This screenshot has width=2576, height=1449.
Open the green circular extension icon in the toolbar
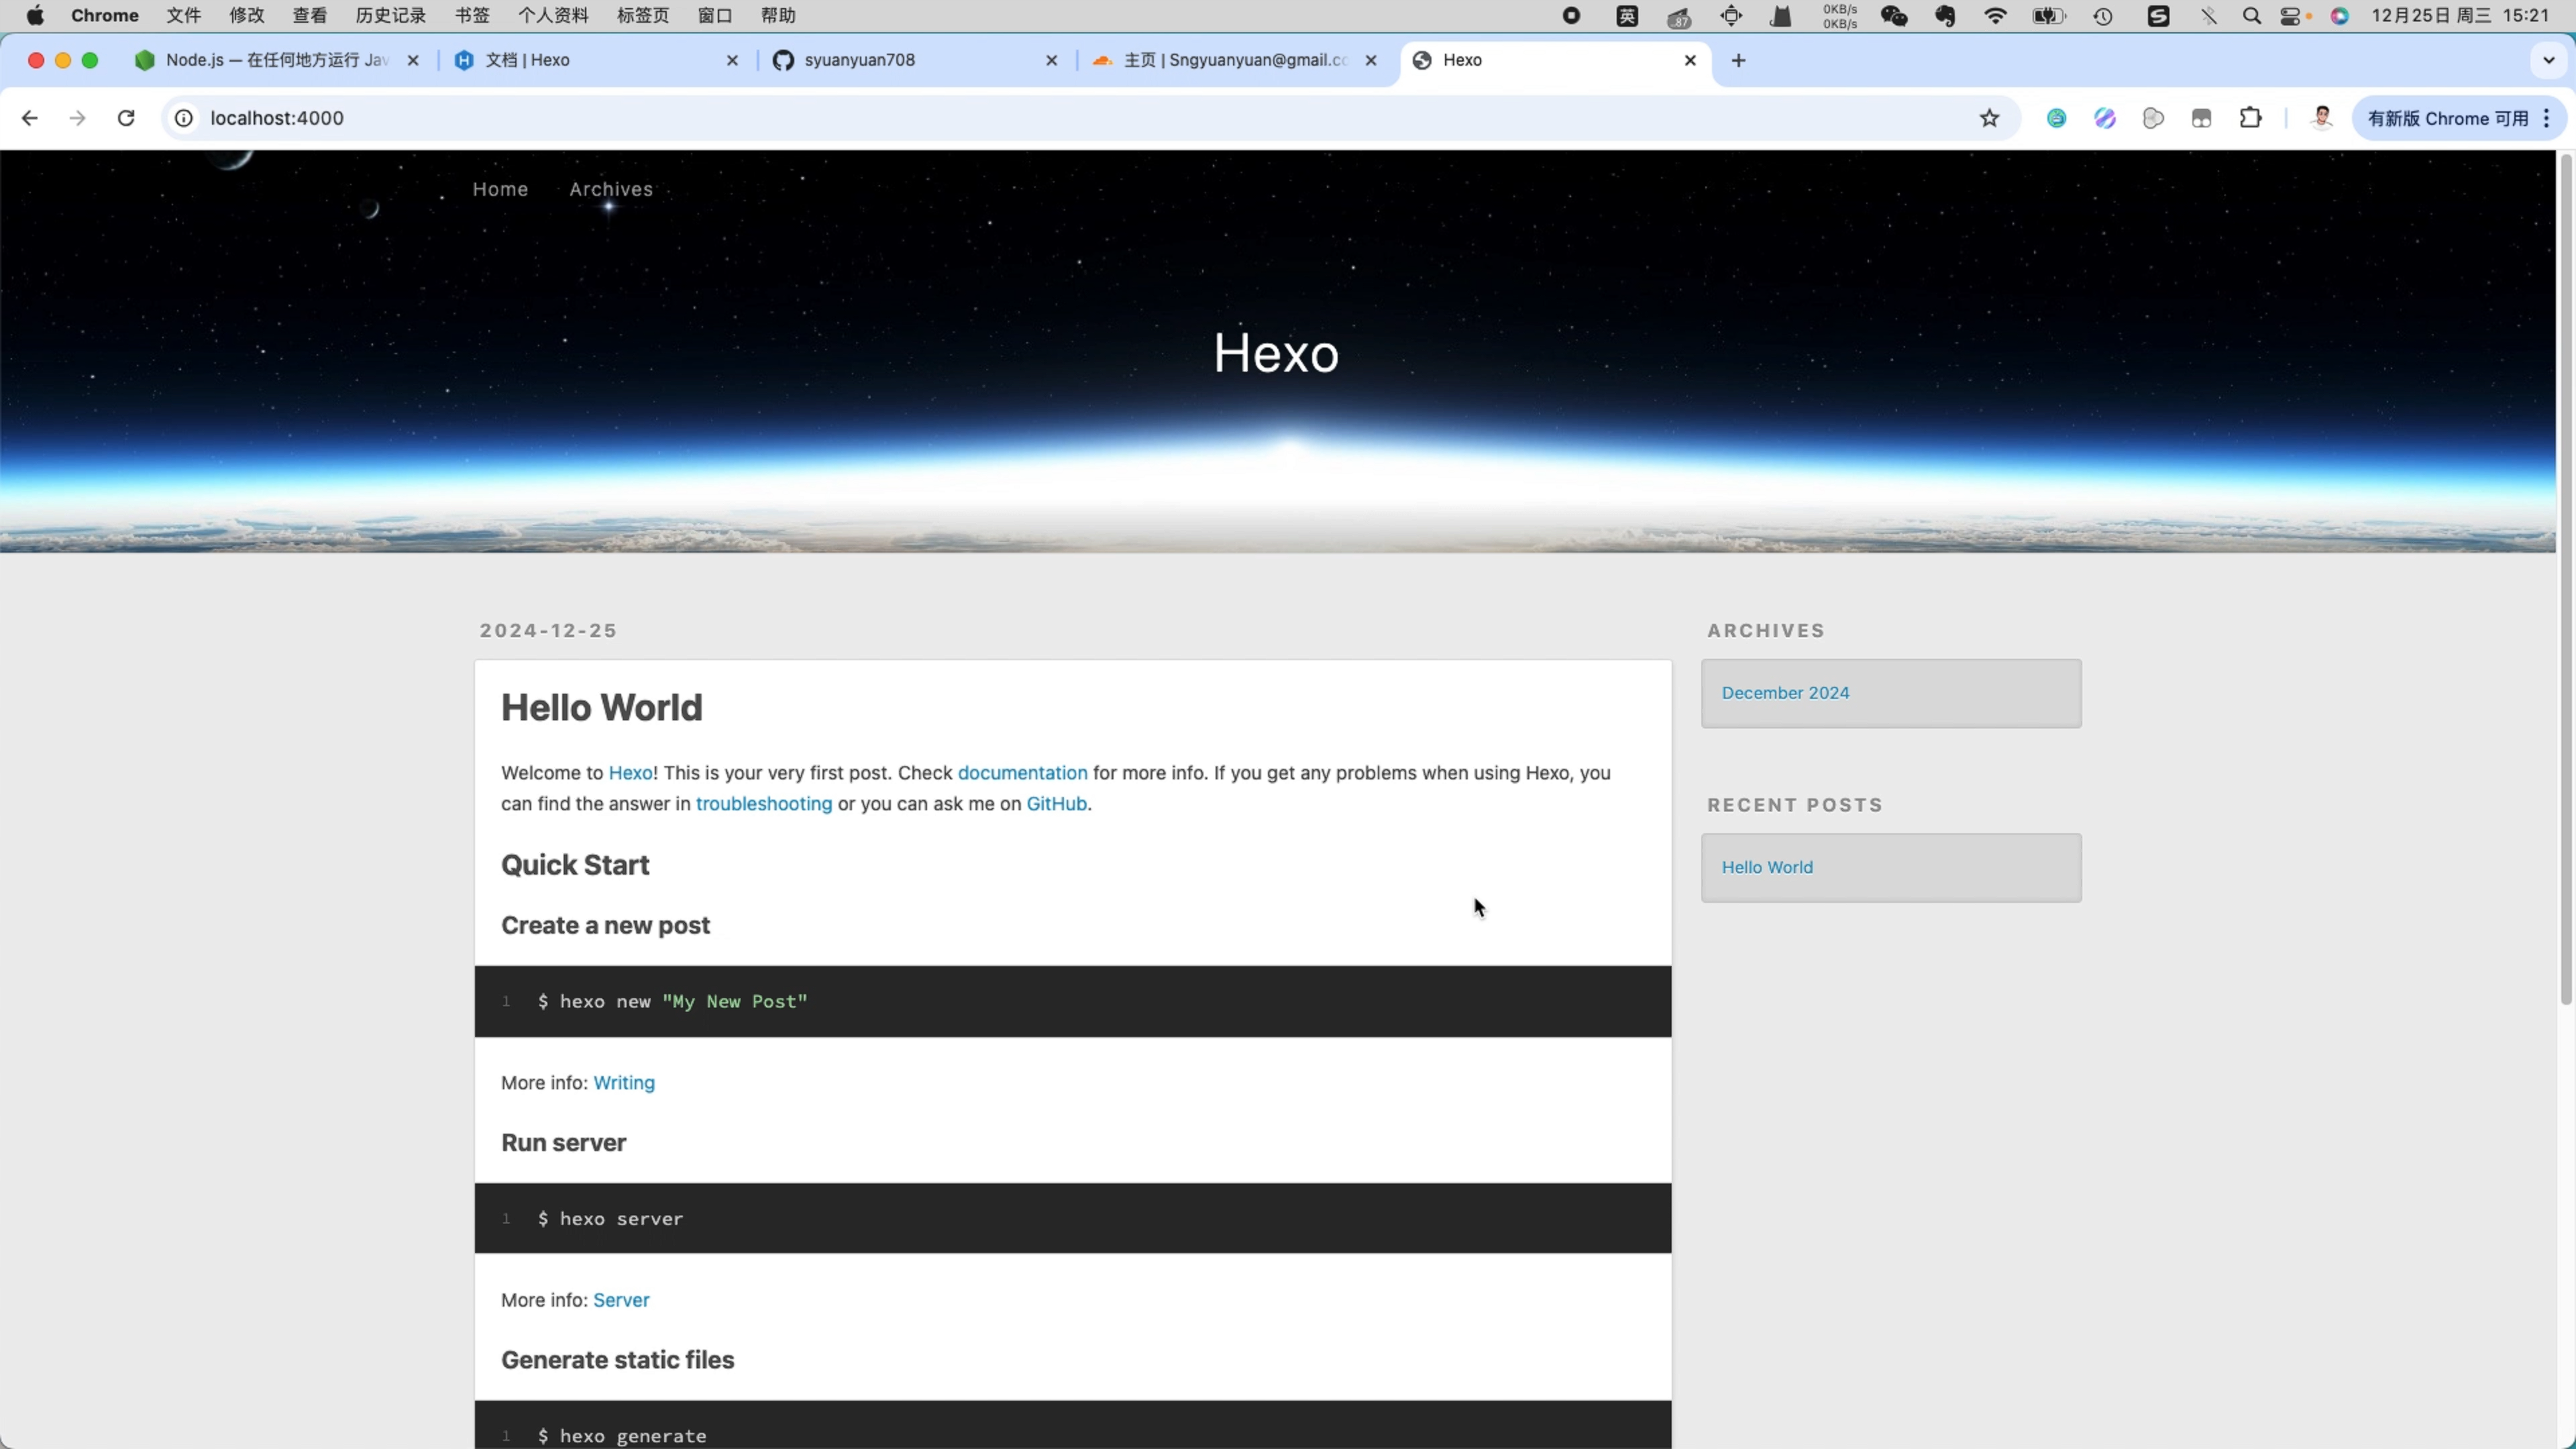coord(2056,118)
